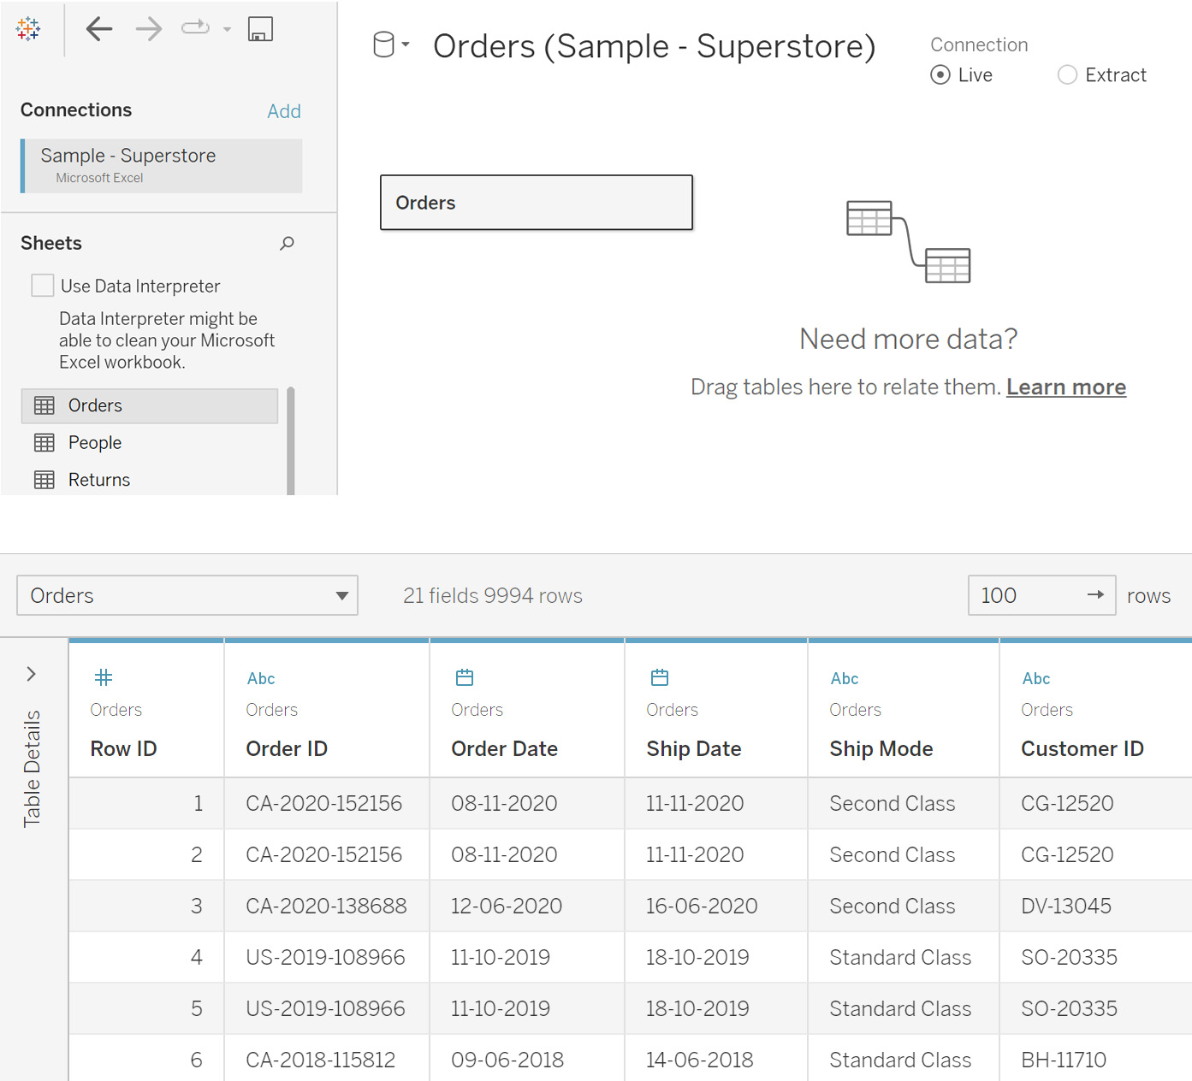
Task: Click the redo/replay arrow icon
Action: coord(196,28)
